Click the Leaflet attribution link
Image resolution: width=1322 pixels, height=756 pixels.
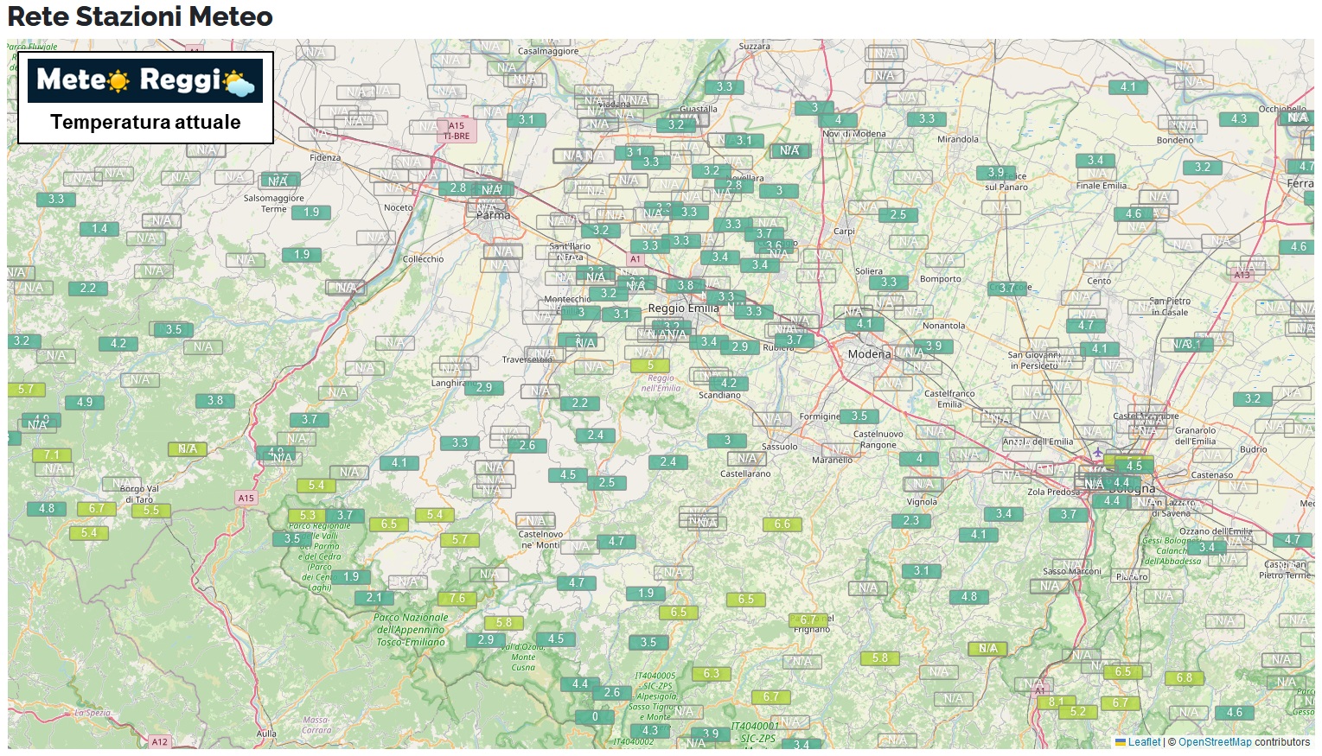click(1143, 741)
